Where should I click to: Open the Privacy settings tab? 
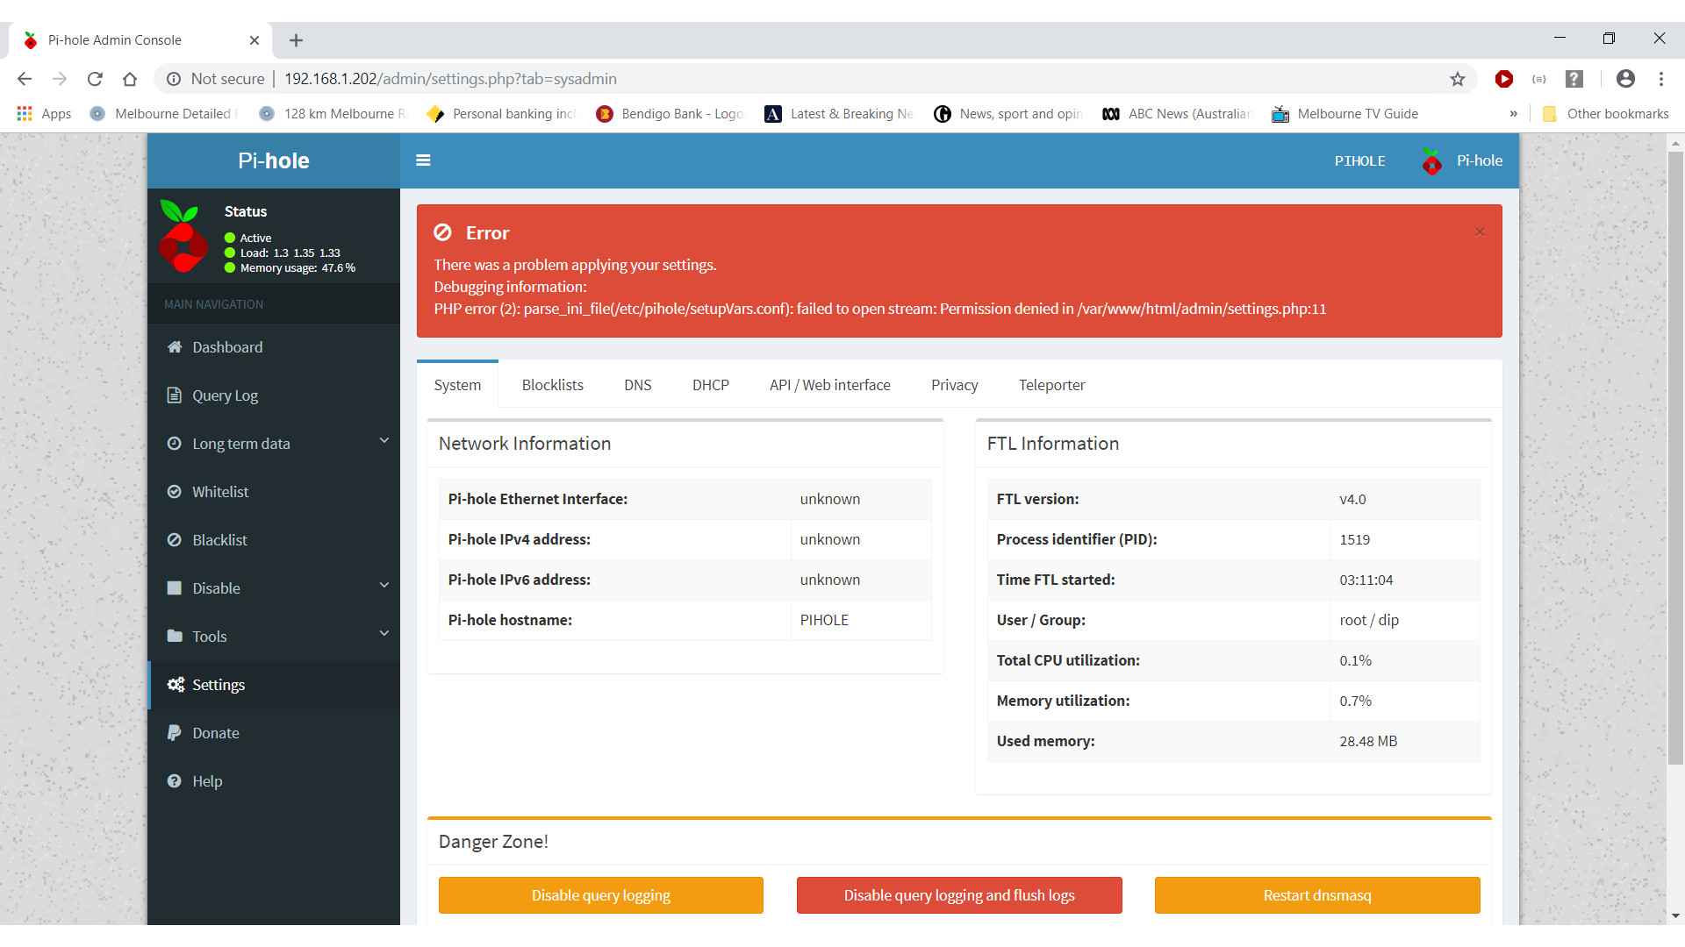(x=954, y=385)
